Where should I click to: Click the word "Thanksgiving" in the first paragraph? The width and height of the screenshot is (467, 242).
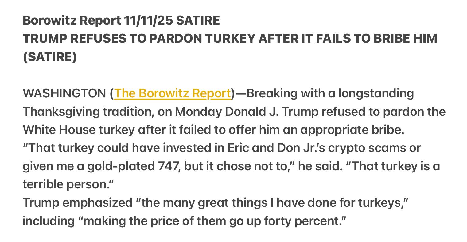(x=61, y=112)
